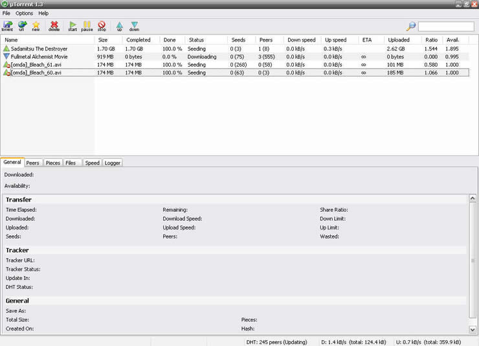Click the 3 (555) peers value

click(x=267, y=56)
